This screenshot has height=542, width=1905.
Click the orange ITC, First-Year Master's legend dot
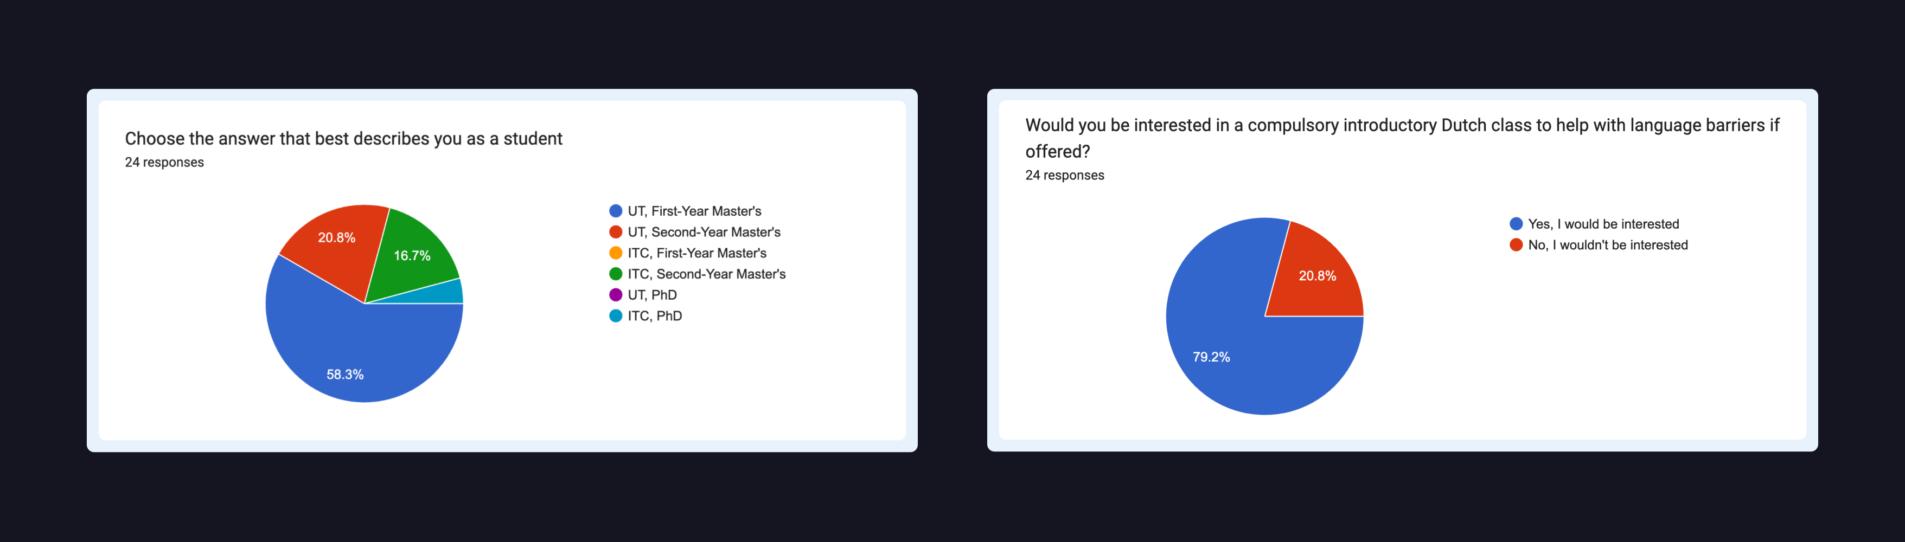click(615, 253)
